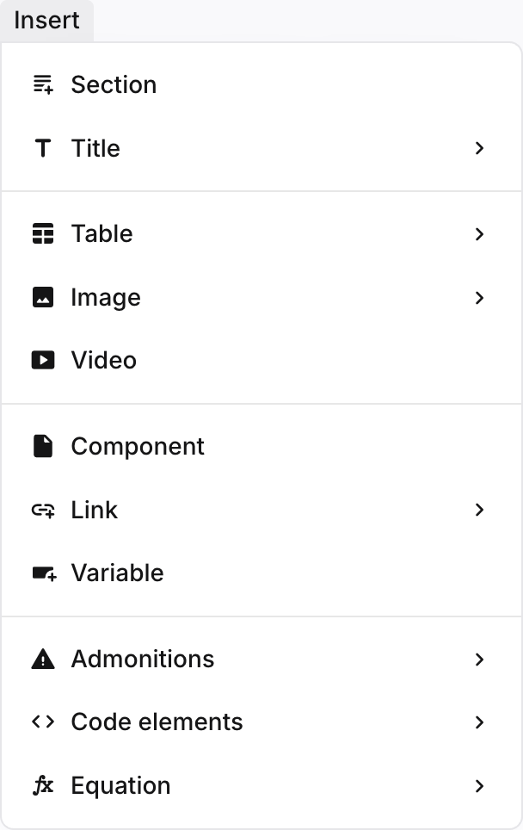Click the Code elements angle brackets icon
The width and height of the screenshot is (523, 830).
pyautogui.click(x=43, y=722)
